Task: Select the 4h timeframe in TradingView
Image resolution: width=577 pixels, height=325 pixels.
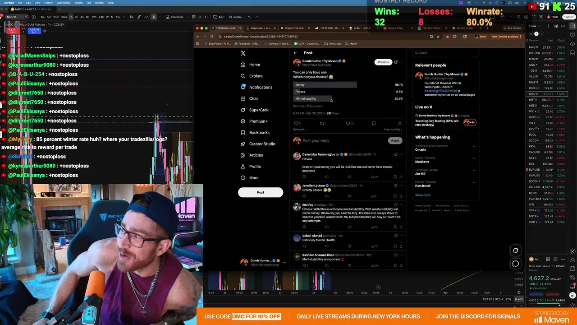Action: (x=82, y=17)
